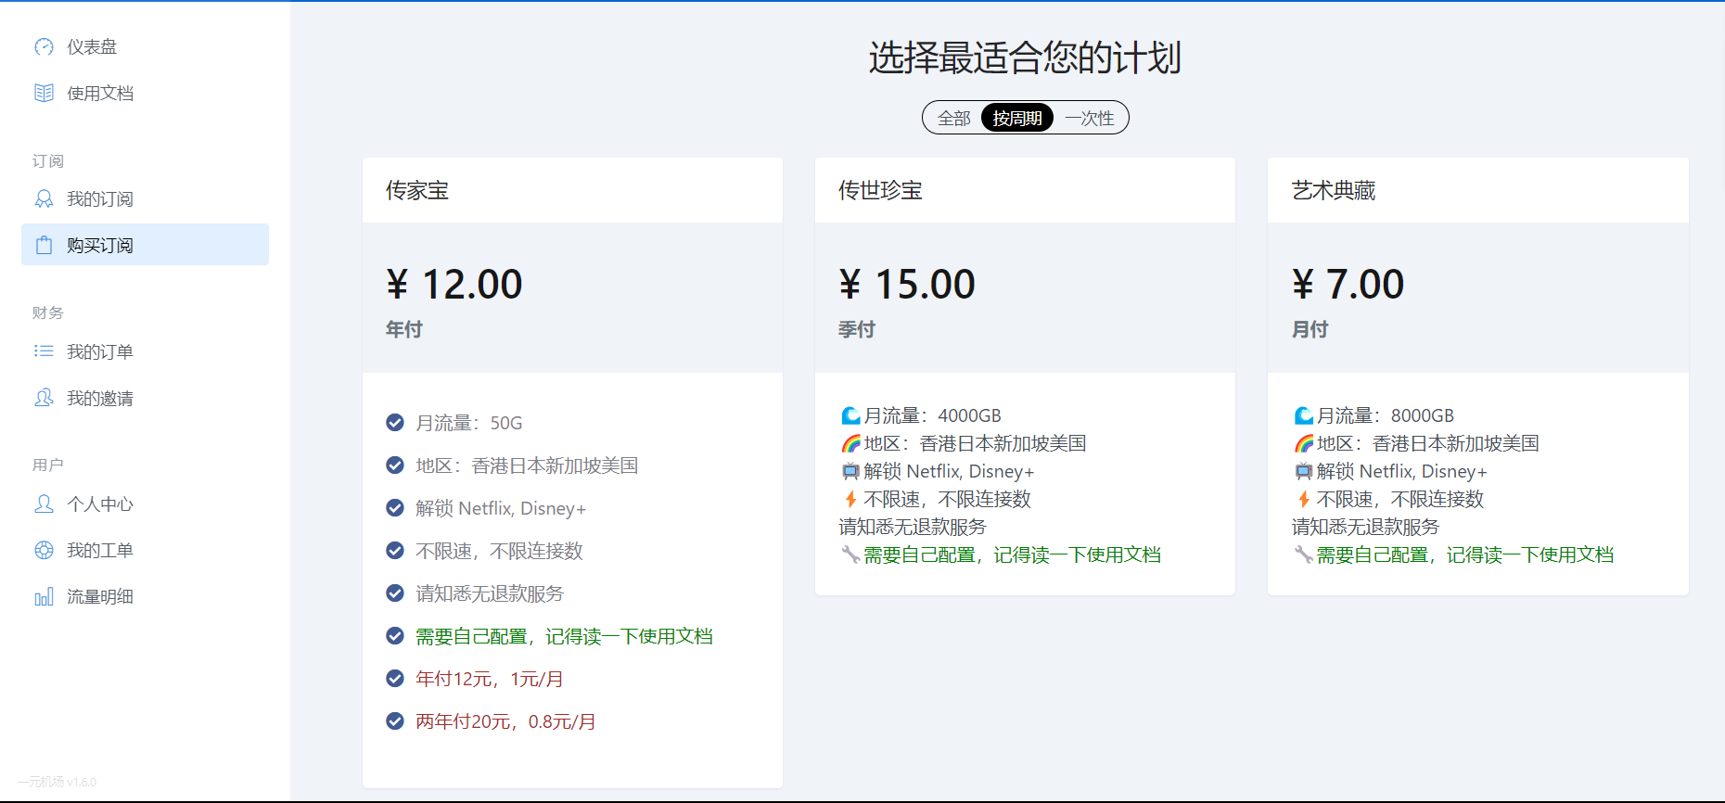Click the book icon beside 使用文档
The height and width of the screenshot is (803, 1725).
(44, 94)
